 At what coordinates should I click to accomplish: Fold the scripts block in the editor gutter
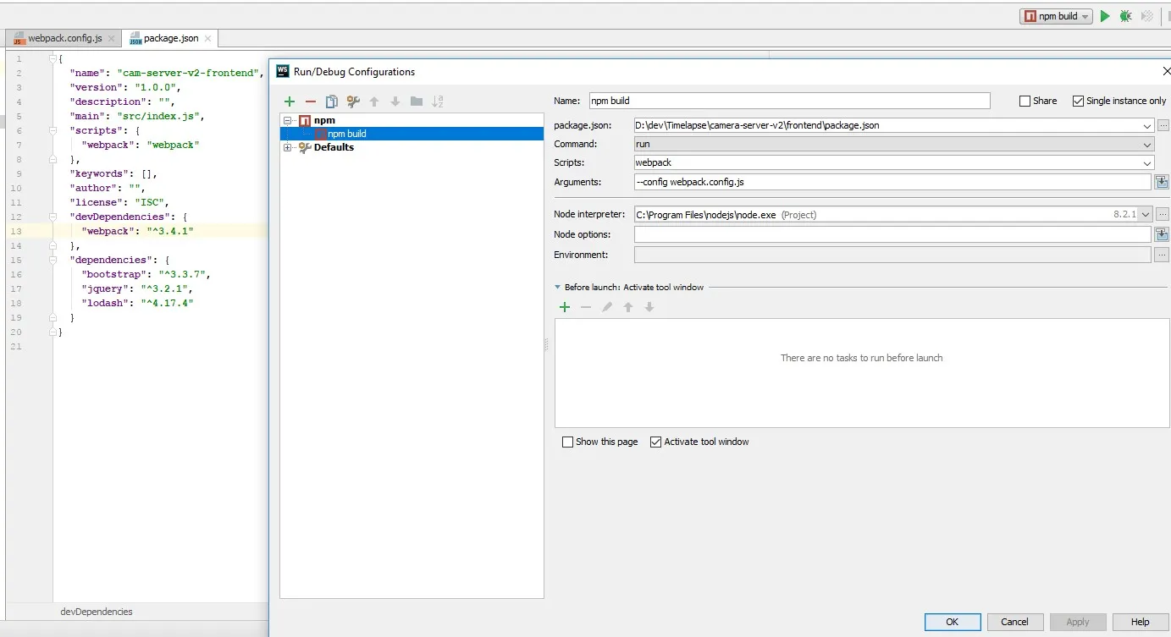click(x=52, y=131)
